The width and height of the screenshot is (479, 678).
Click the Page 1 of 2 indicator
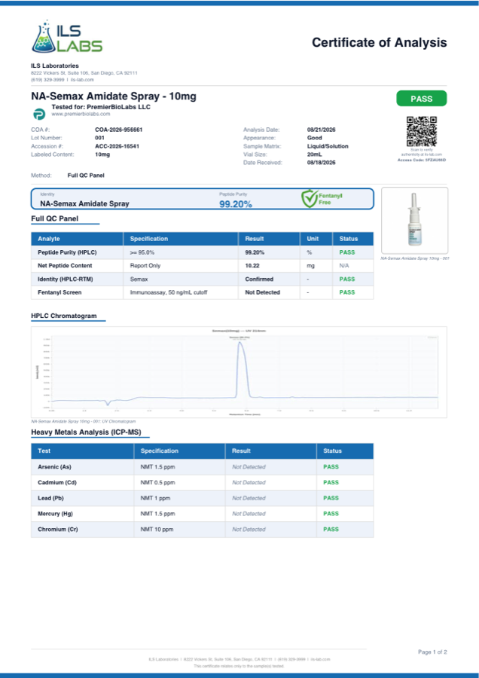pyautogui.click(x=432, y=652)
